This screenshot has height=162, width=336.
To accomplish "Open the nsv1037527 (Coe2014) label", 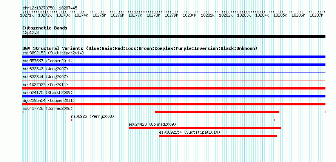I will tap(45, 85).
